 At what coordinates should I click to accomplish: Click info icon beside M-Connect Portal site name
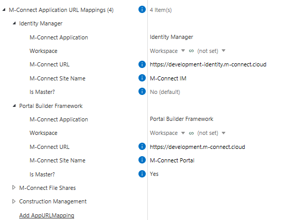[x=142, y=160]
